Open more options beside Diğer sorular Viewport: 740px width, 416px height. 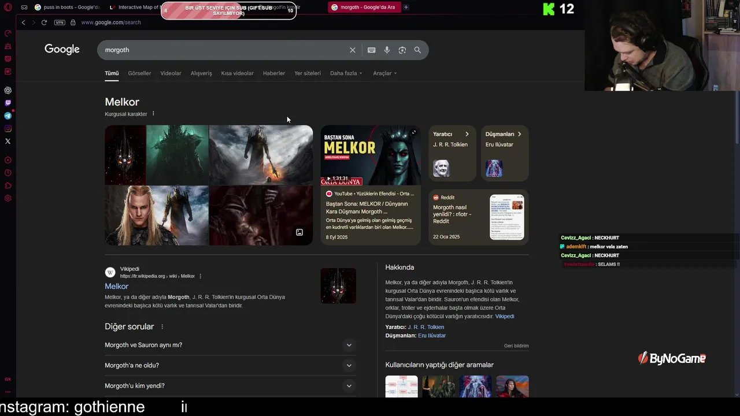click(x=162, y=327)
